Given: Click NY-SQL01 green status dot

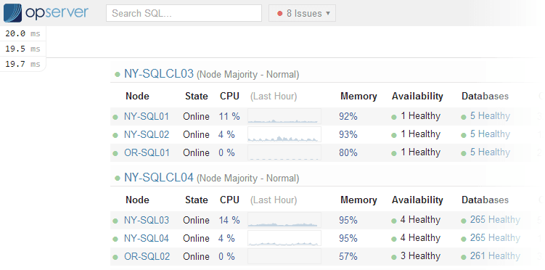Looking at the screenshot, I should coord(115,117).
